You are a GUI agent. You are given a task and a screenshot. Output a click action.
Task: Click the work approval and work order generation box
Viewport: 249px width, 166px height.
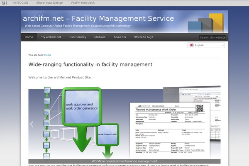pos(82,107)
